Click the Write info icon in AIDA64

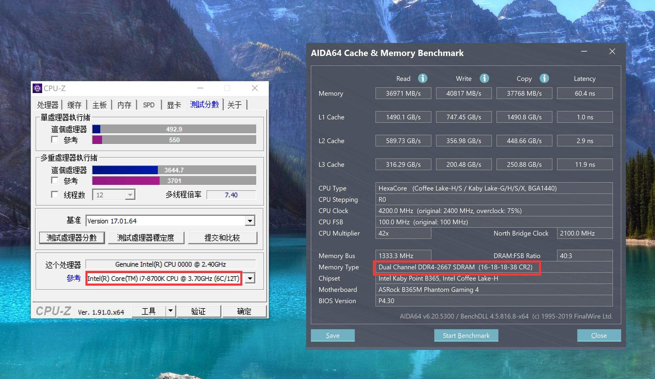484,78
